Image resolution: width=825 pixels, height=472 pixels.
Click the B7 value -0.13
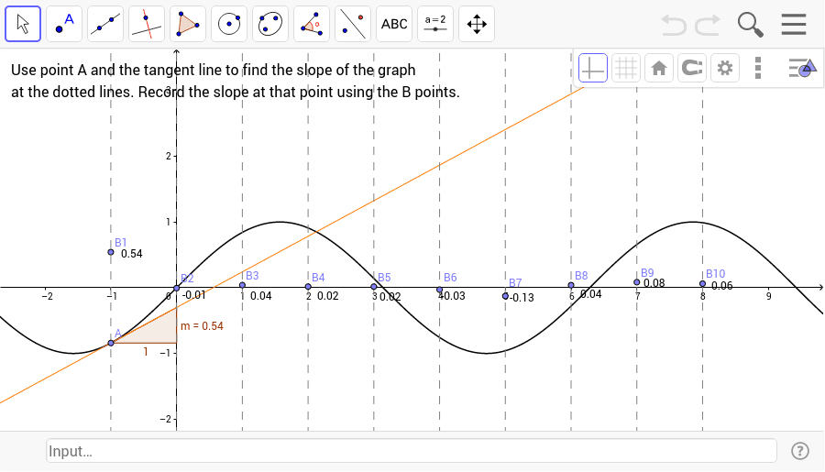click(522, 298)
